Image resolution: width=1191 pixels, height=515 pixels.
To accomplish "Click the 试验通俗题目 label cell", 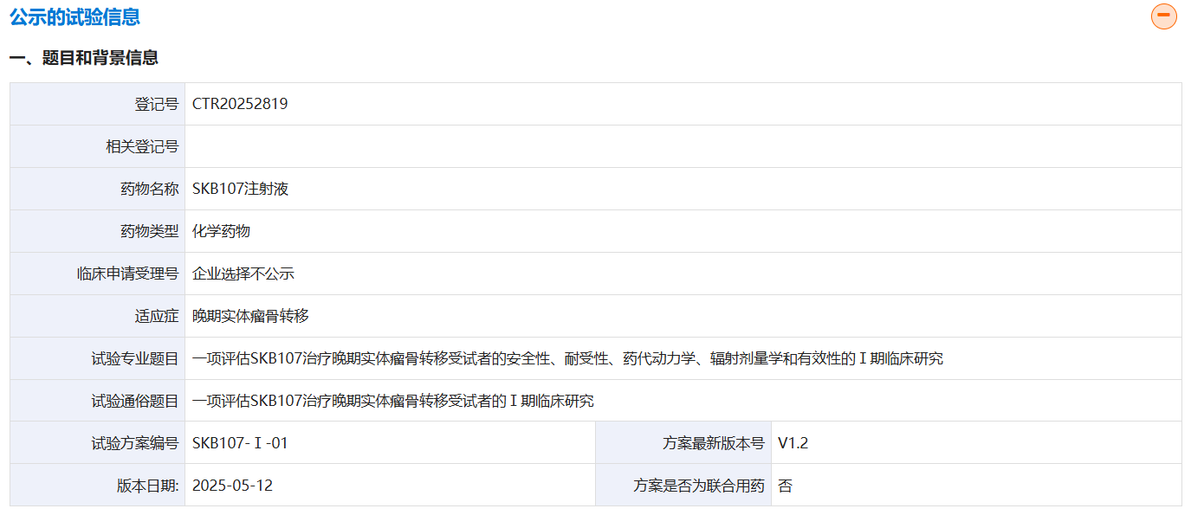I will point(98,401).
